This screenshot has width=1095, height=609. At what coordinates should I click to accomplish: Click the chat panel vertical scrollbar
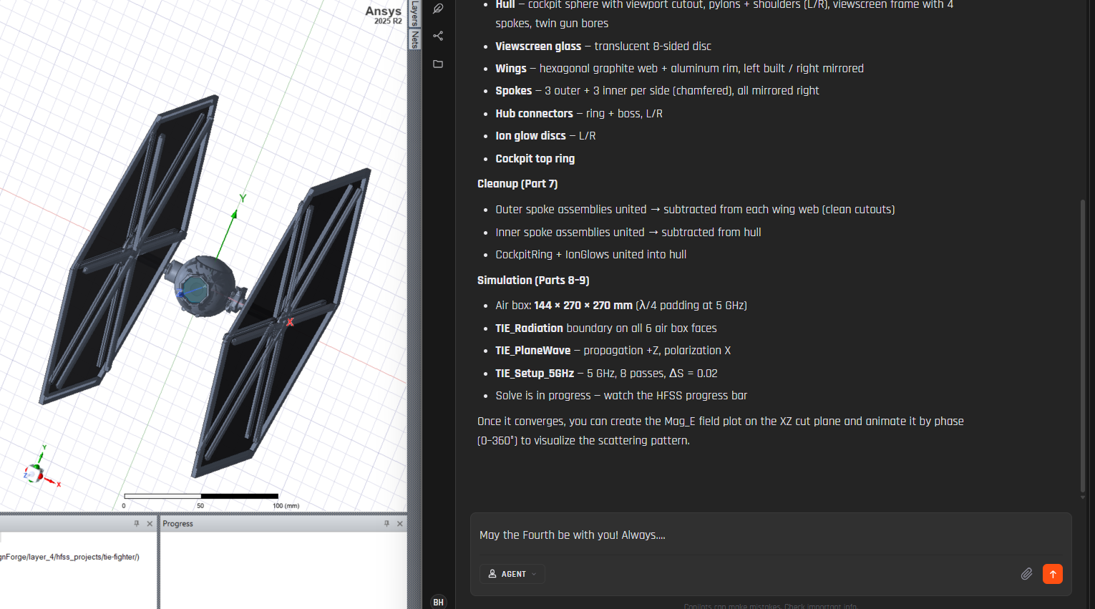point(1083,347)
